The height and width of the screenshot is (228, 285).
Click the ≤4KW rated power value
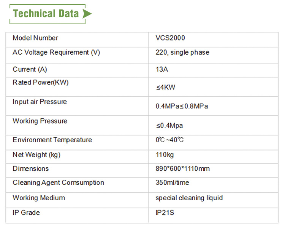pyautogui.click(x=166, y=87)
